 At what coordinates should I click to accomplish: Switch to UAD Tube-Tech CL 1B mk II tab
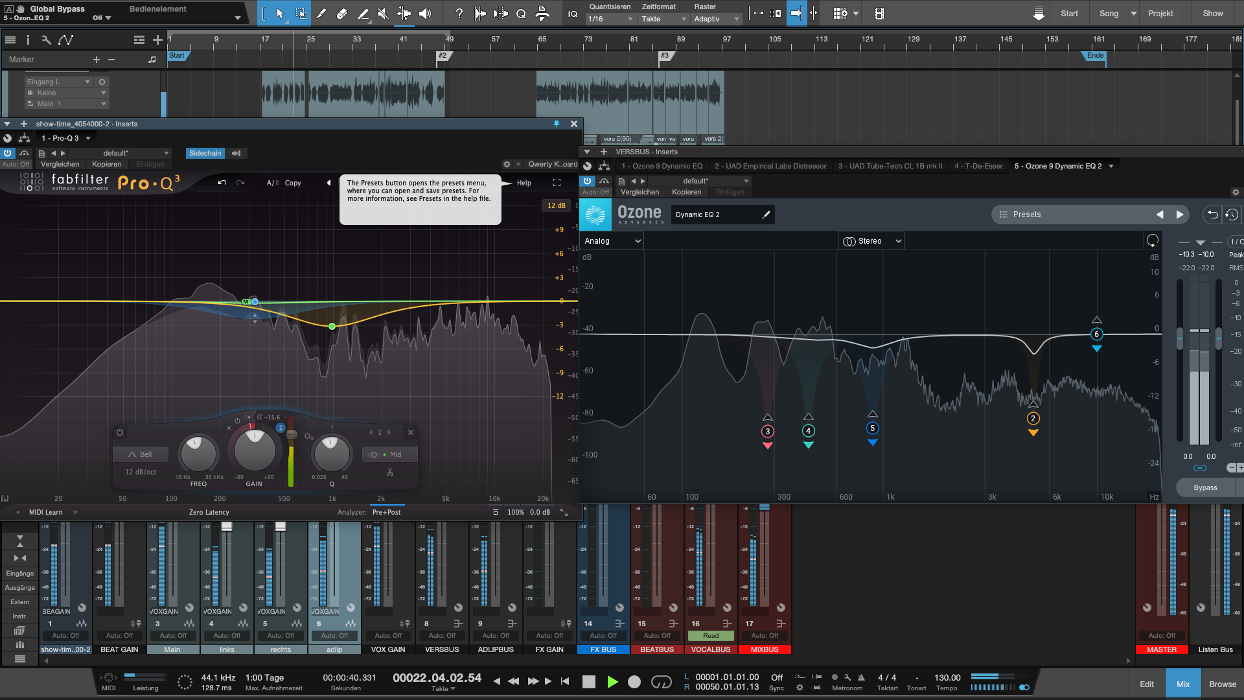point(890,167)
